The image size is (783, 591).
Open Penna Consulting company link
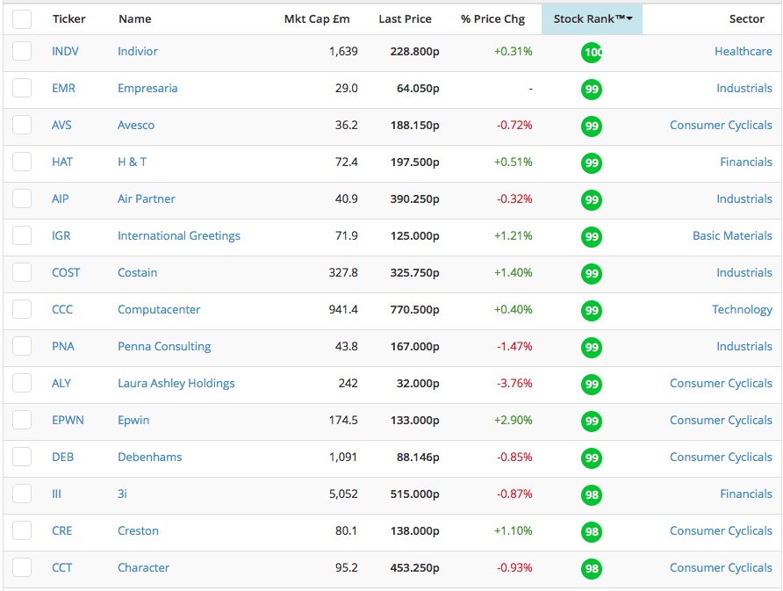pyautogui.click(x=164, y=347)
